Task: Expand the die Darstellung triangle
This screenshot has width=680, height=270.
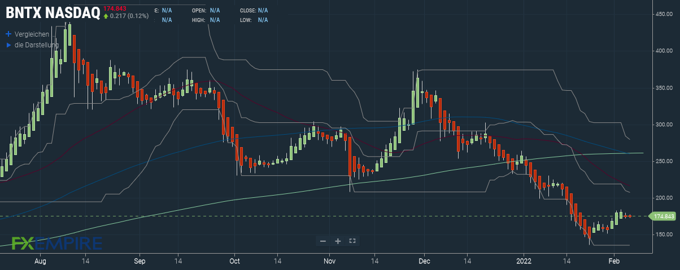Action: (8, 45)
